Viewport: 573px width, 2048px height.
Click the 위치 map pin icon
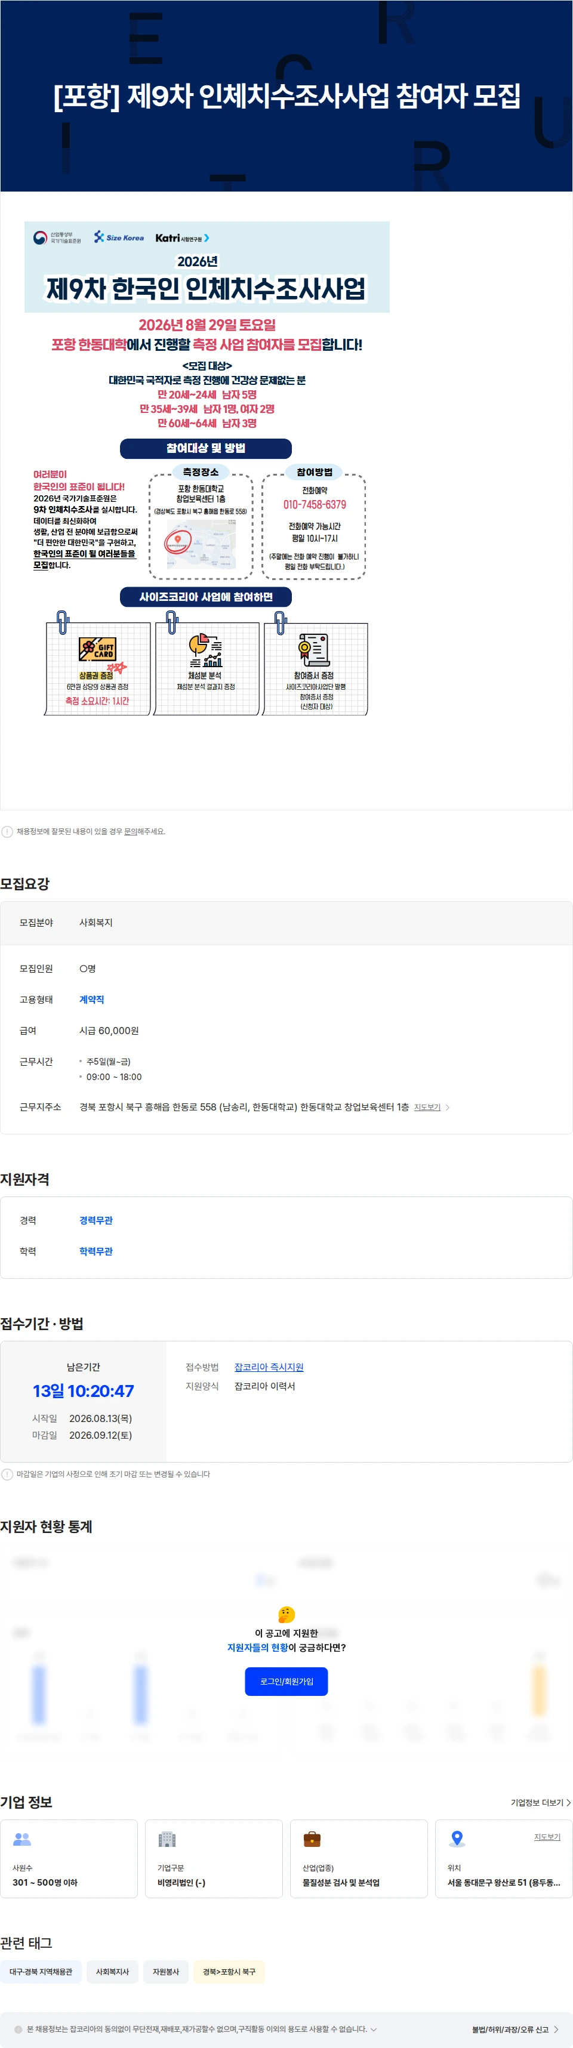pos(457,1839)
